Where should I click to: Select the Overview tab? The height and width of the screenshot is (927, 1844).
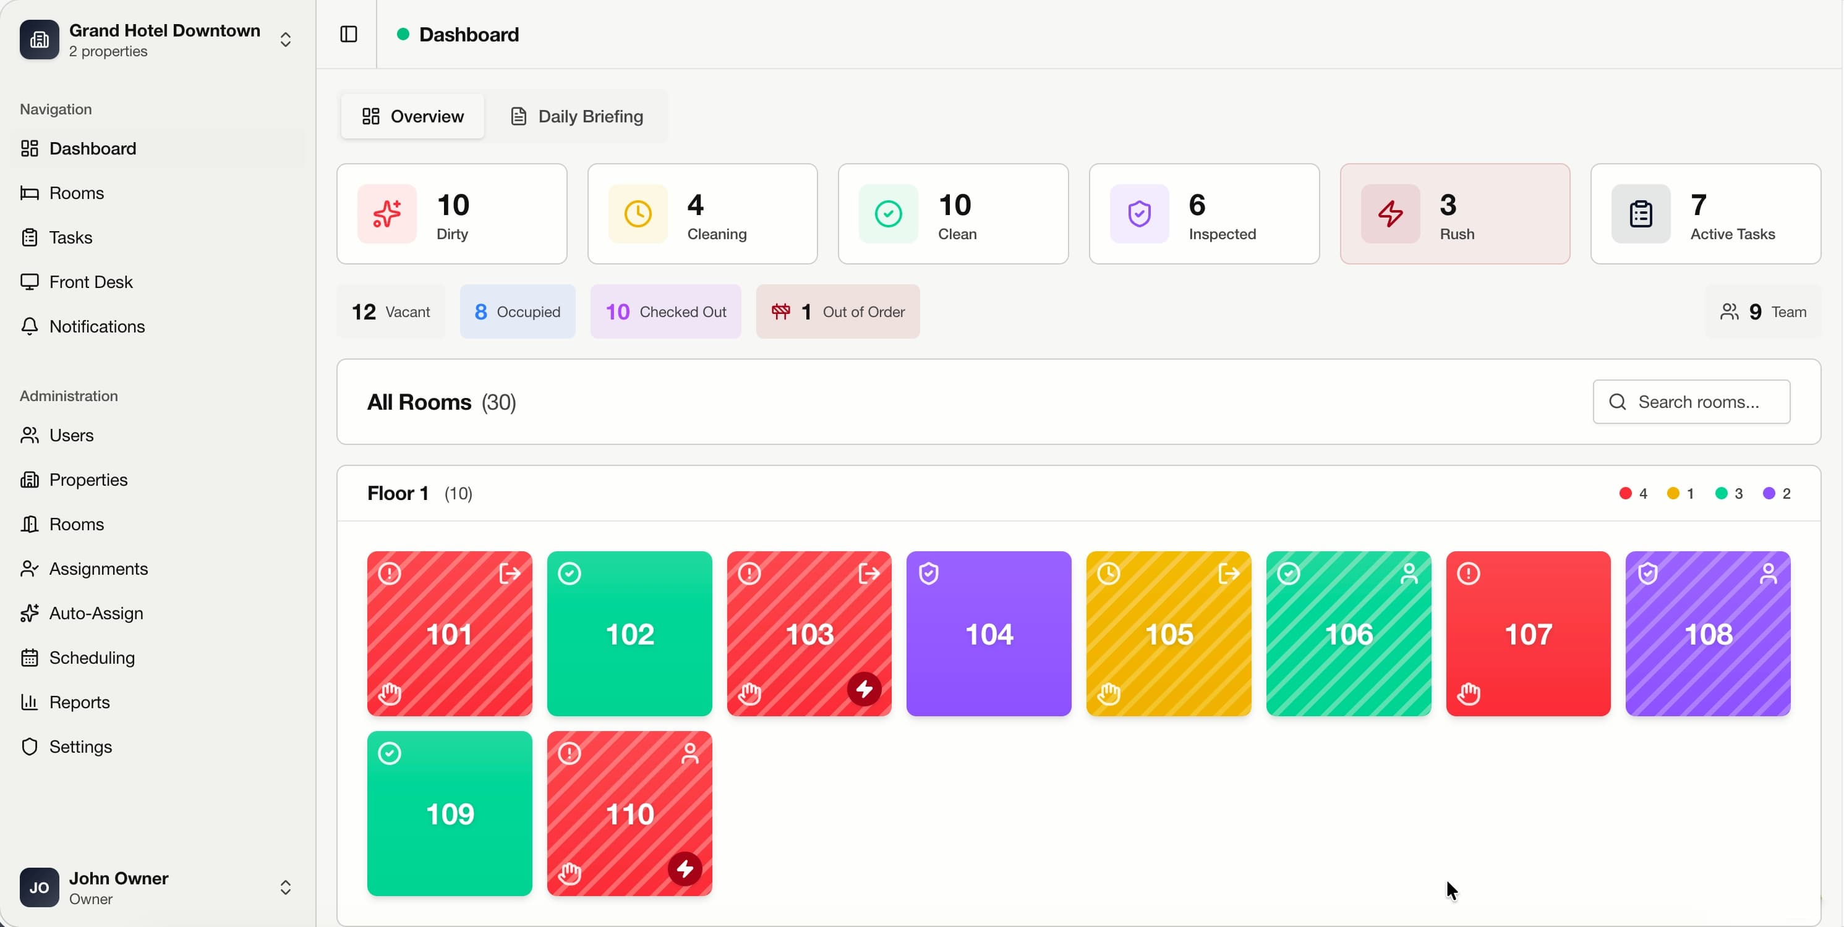[412, 116]
